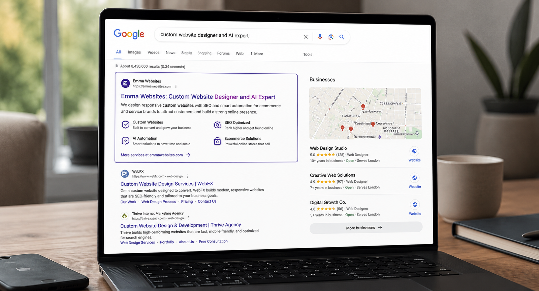Switch to the News tab
539x291 pixels.
[x=170, y=53]
